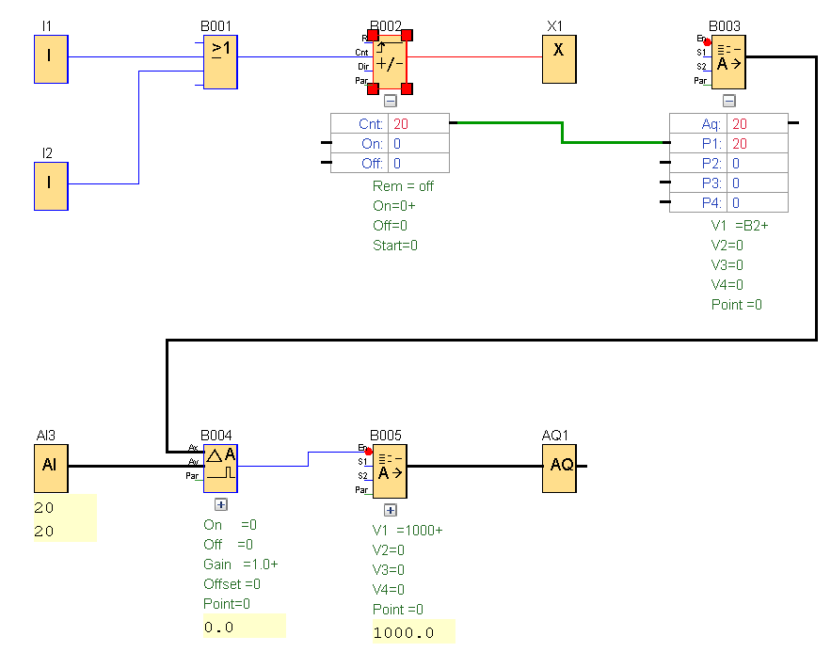Viewport: 831px width, 668px height.
Task: Click the AQ1 block name label
Action: 555,436
